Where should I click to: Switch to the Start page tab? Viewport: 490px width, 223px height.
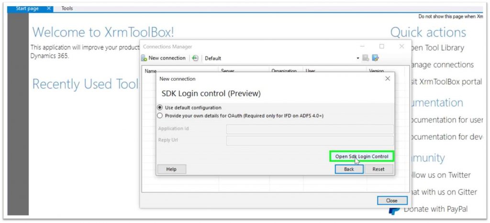27,9
